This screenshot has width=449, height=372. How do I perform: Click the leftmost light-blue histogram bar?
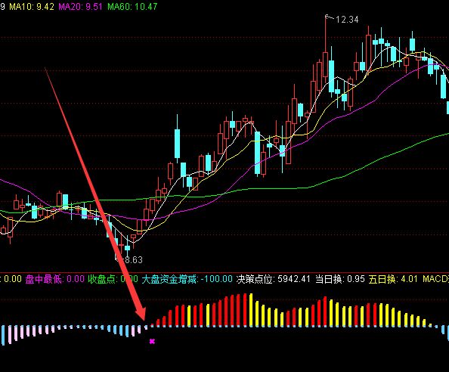click(3, 335)
